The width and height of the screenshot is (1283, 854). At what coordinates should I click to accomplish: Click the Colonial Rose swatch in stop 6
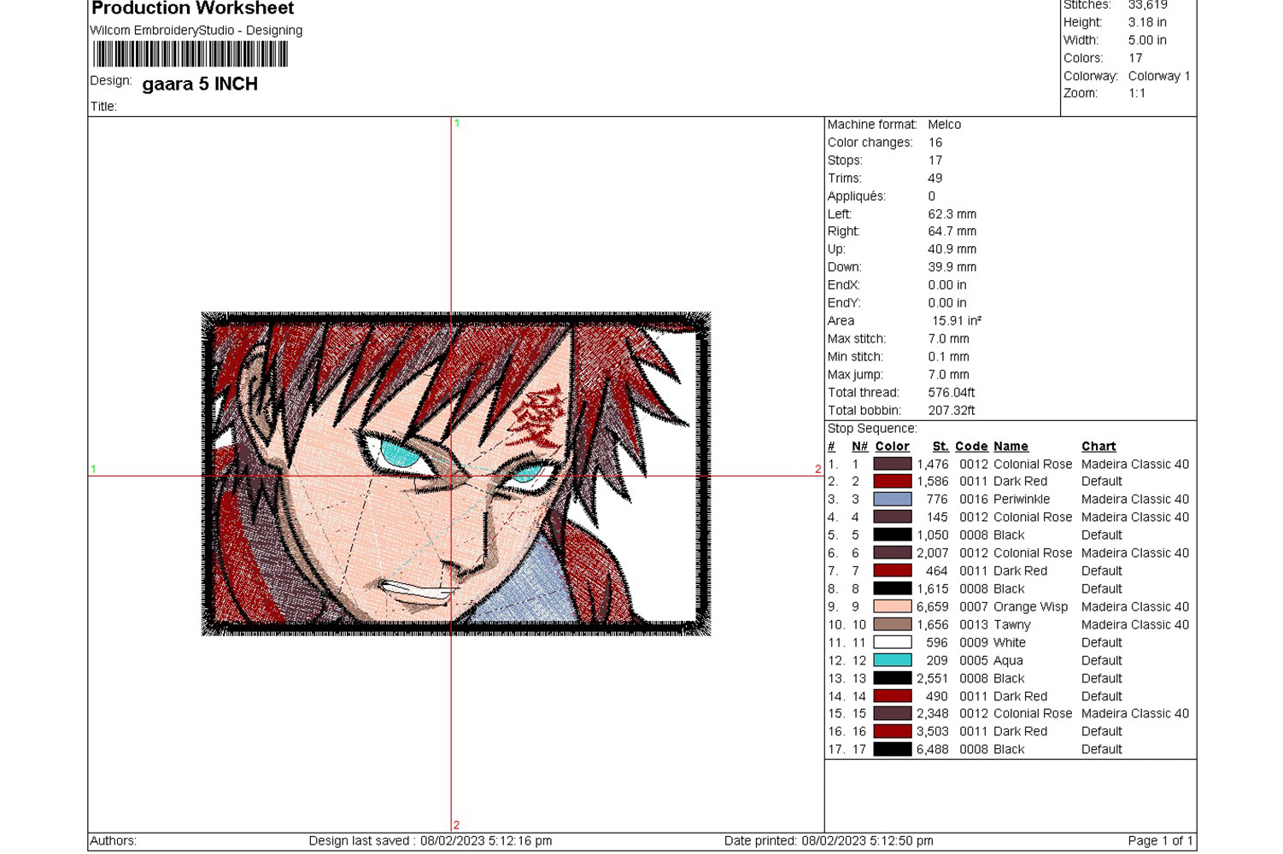click(893, 553)
